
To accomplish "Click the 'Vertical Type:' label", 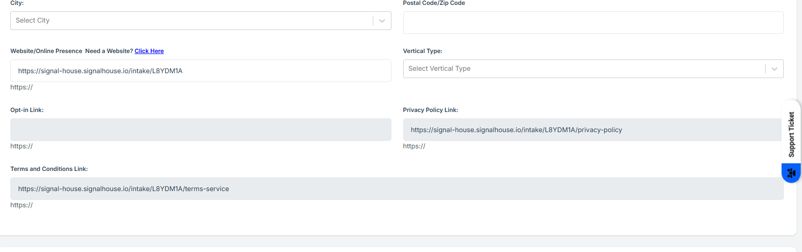I will click(422, 51).
